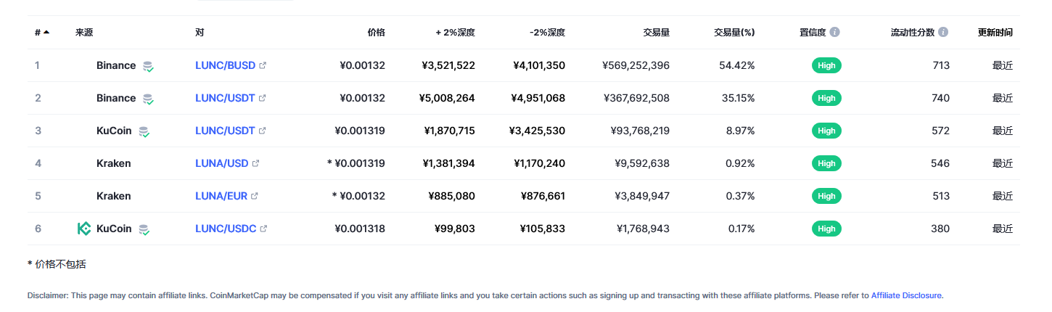Sort by the +2%深度 column header
1052x312 pixels.
click(455, 33)
